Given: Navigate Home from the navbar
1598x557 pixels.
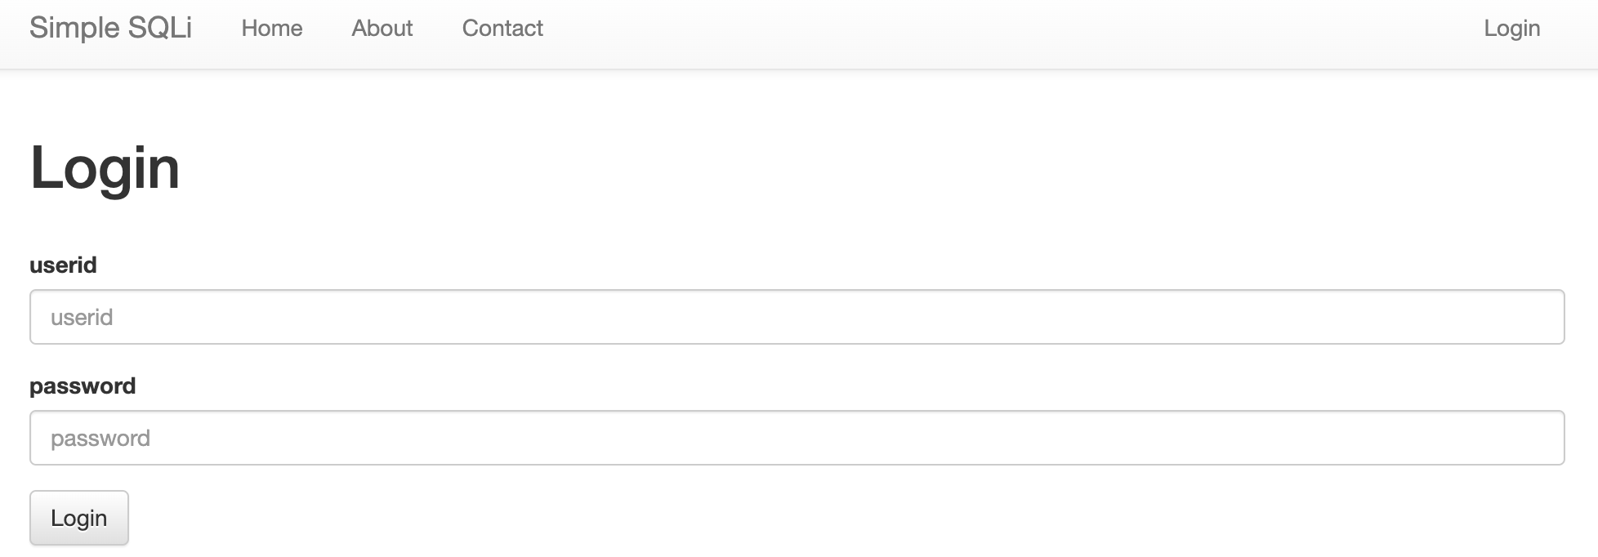Looking at the screenshot, I should coord(271,29).
